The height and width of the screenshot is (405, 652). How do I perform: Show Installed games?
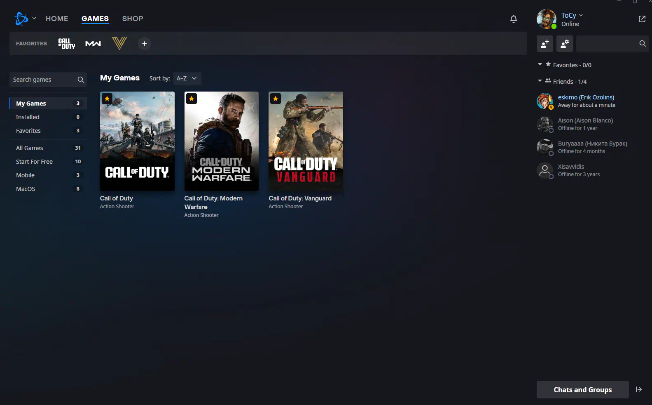coord(48,117)
